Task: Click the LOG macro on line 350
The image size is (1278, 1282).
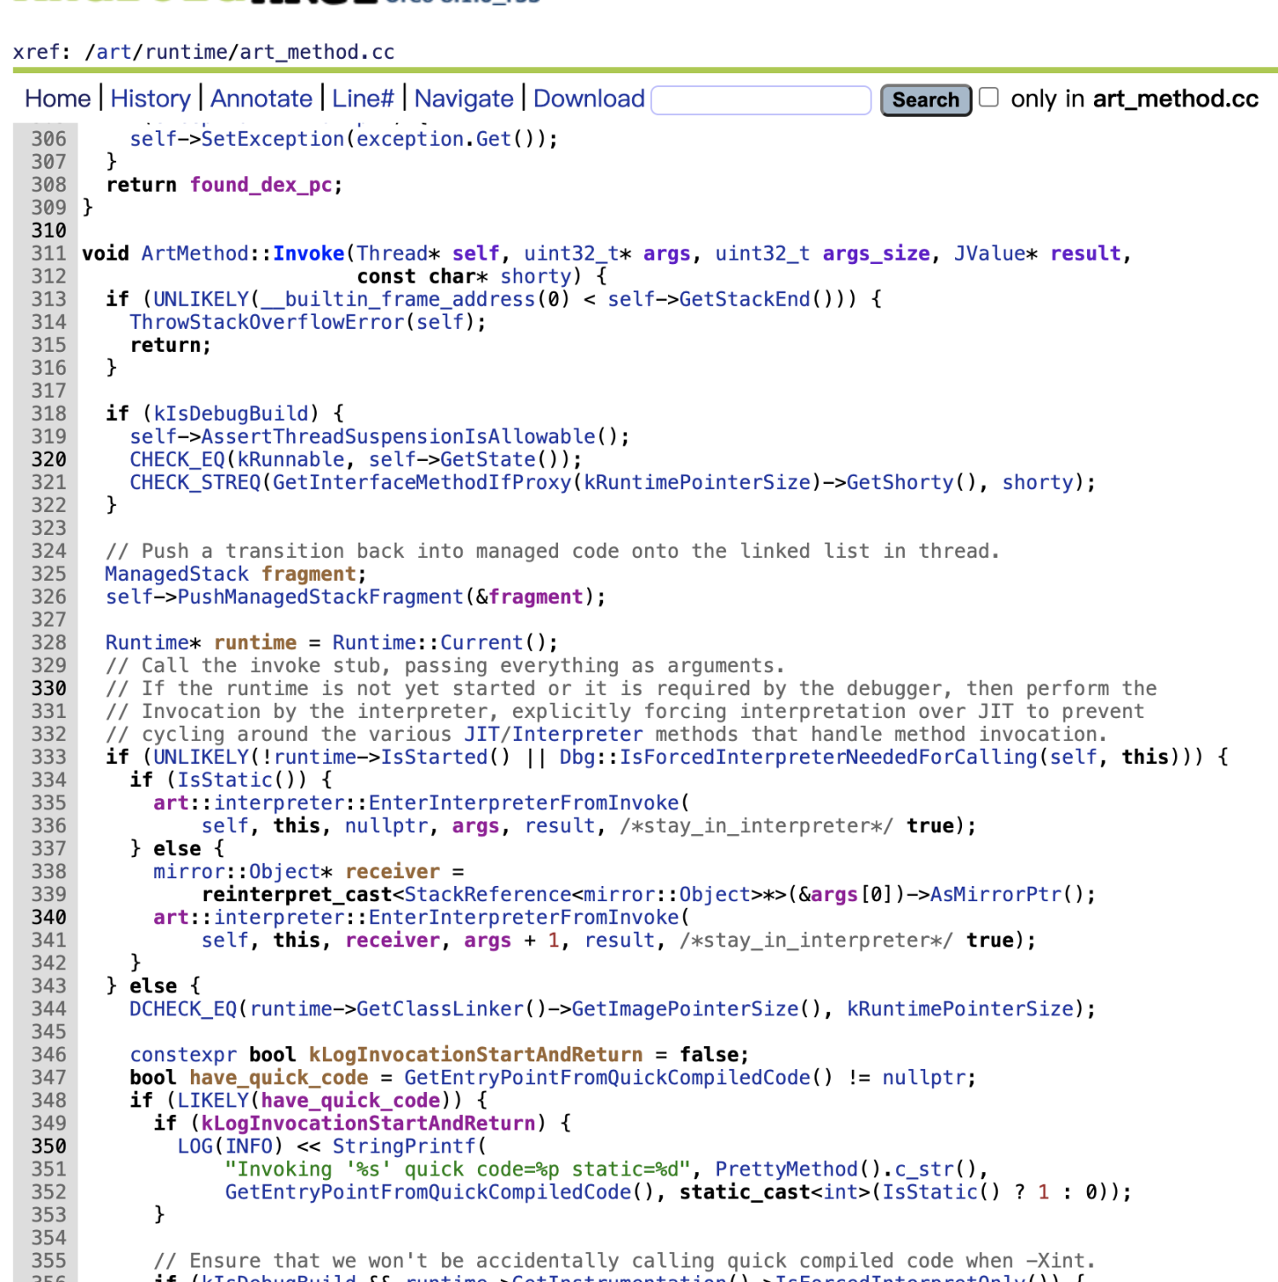Action: pyautogui.click(x=195, y=1147)
